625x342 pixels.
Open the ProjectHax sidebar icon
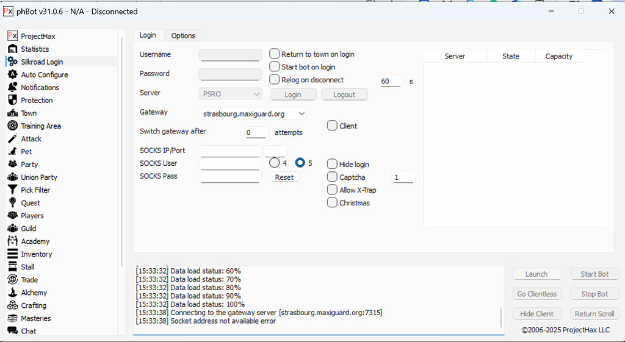[13, 36]
